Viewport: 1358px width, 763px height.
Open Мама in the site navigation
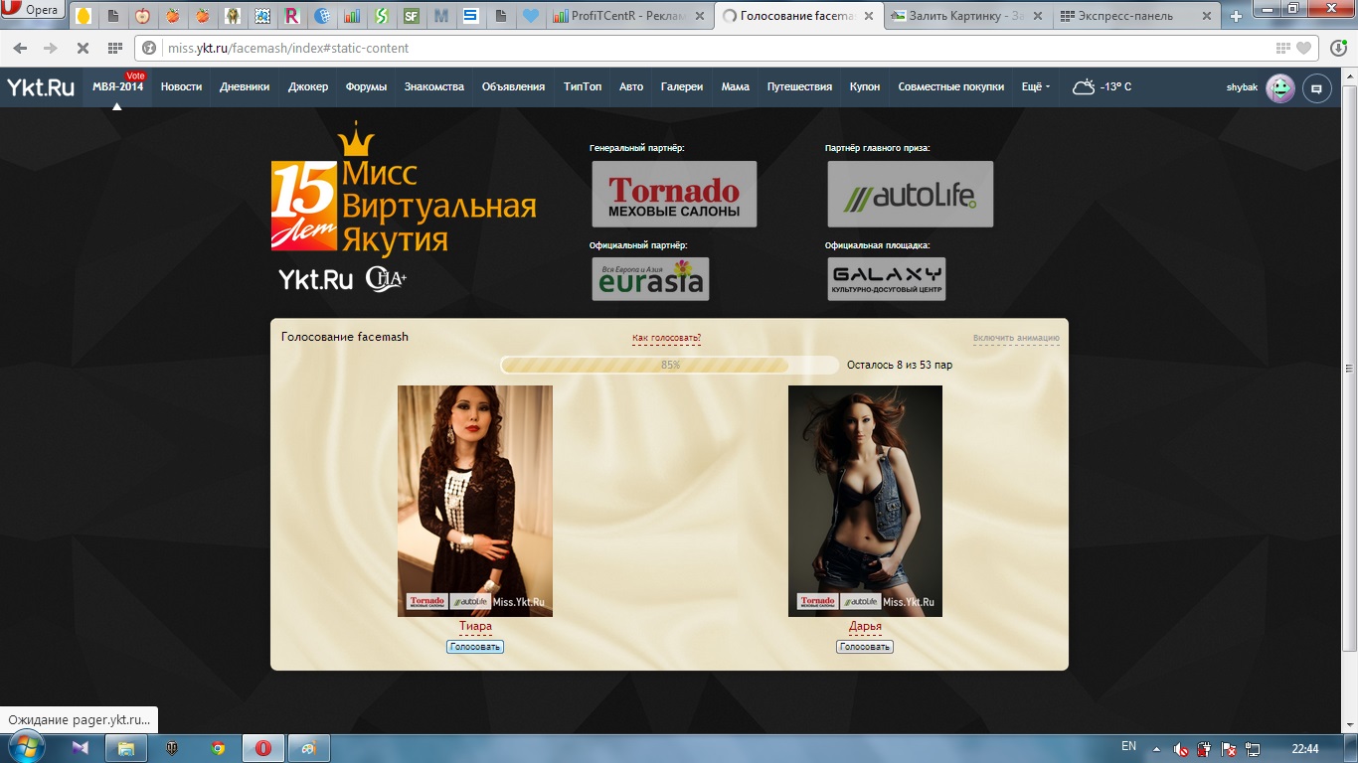tap(736, 87)
